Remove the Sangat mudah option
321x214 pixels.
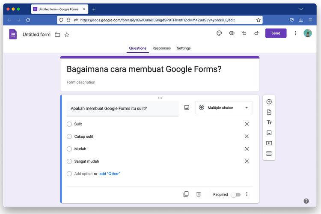click(247, 161)
